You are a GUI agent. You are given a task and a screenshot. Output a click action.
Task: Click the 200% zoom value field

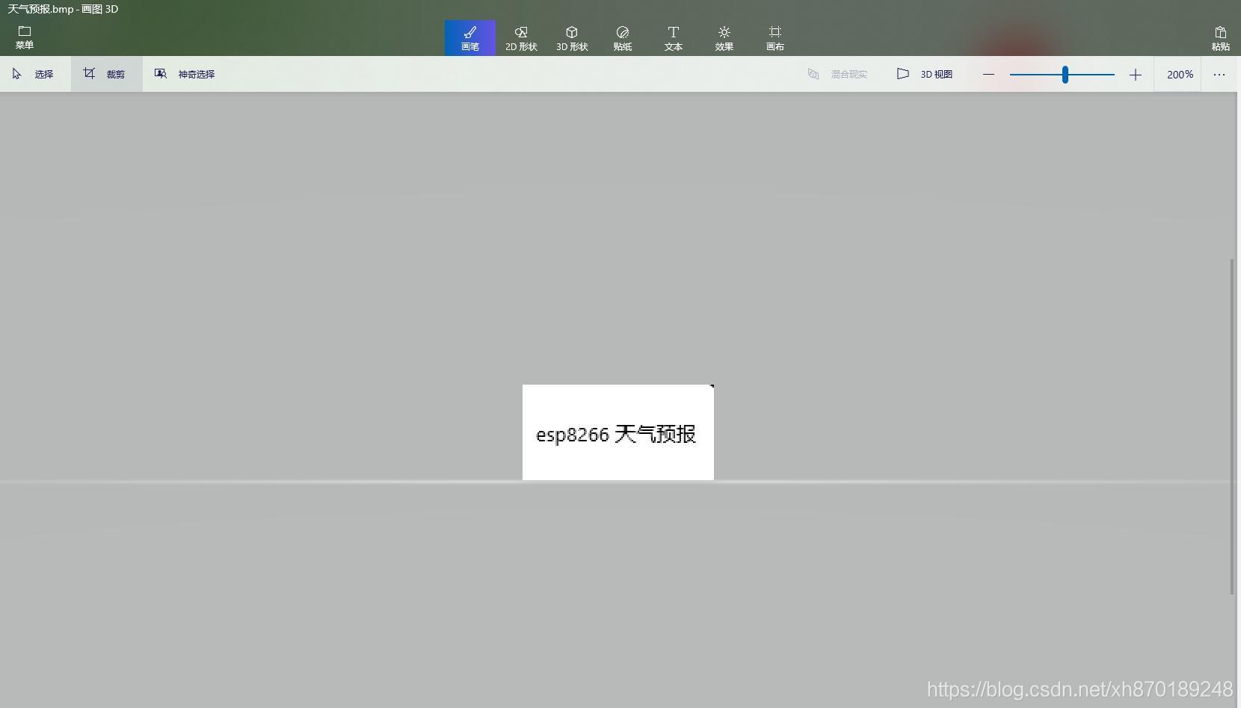coord(1179,75)
